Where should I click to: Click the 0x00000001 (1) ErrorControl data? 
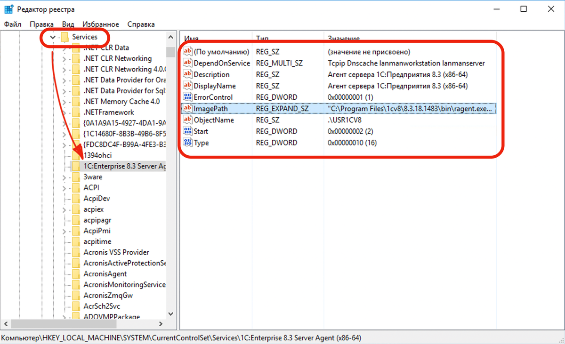(x=350, y=97)
